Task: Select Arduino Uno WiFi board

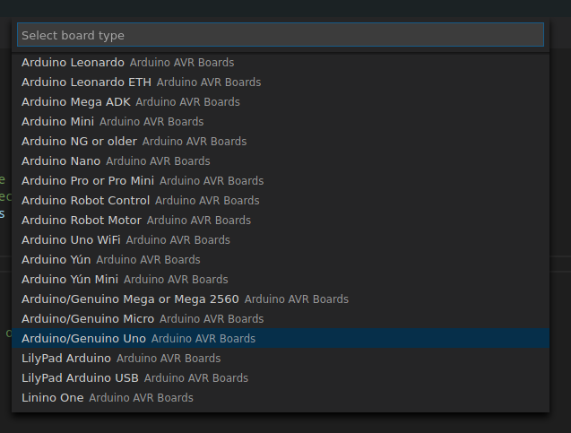Action: [x=281, y=239]
